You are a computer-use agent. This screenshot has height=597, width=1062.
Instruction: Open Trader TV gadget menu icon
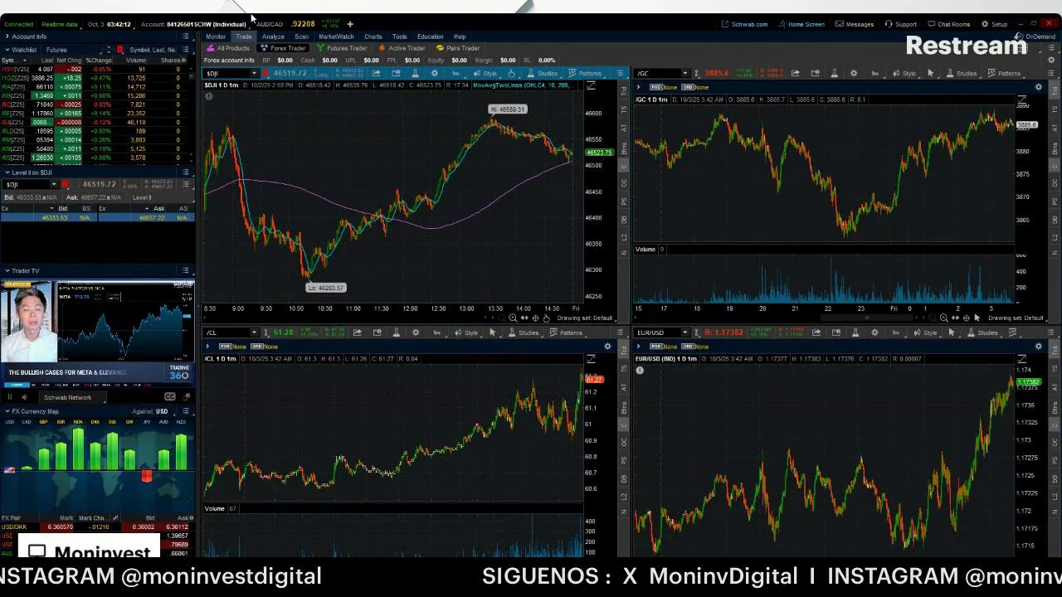point(185,270)
